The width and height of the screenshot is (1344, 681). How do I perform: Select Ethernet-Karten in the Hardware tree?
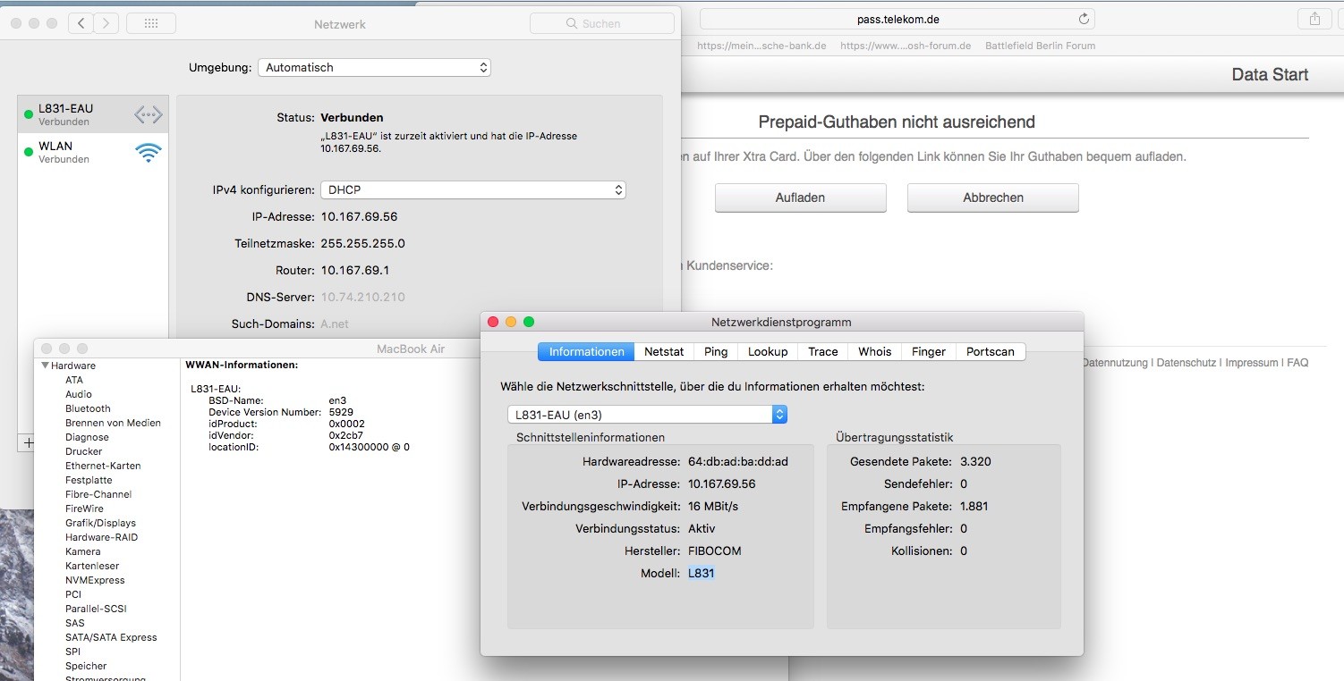pyautogui.click(x=103, y=466)
